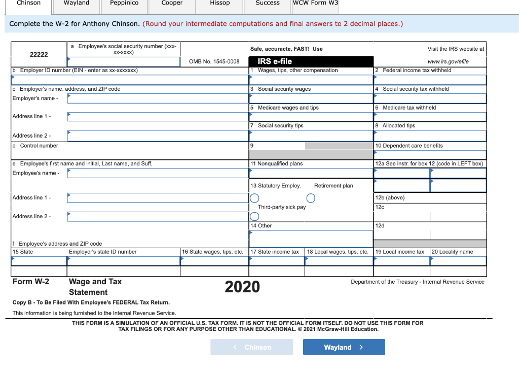The image size is (519, 373).
Task: Click the box 12a code entry box
Action: 400,173
